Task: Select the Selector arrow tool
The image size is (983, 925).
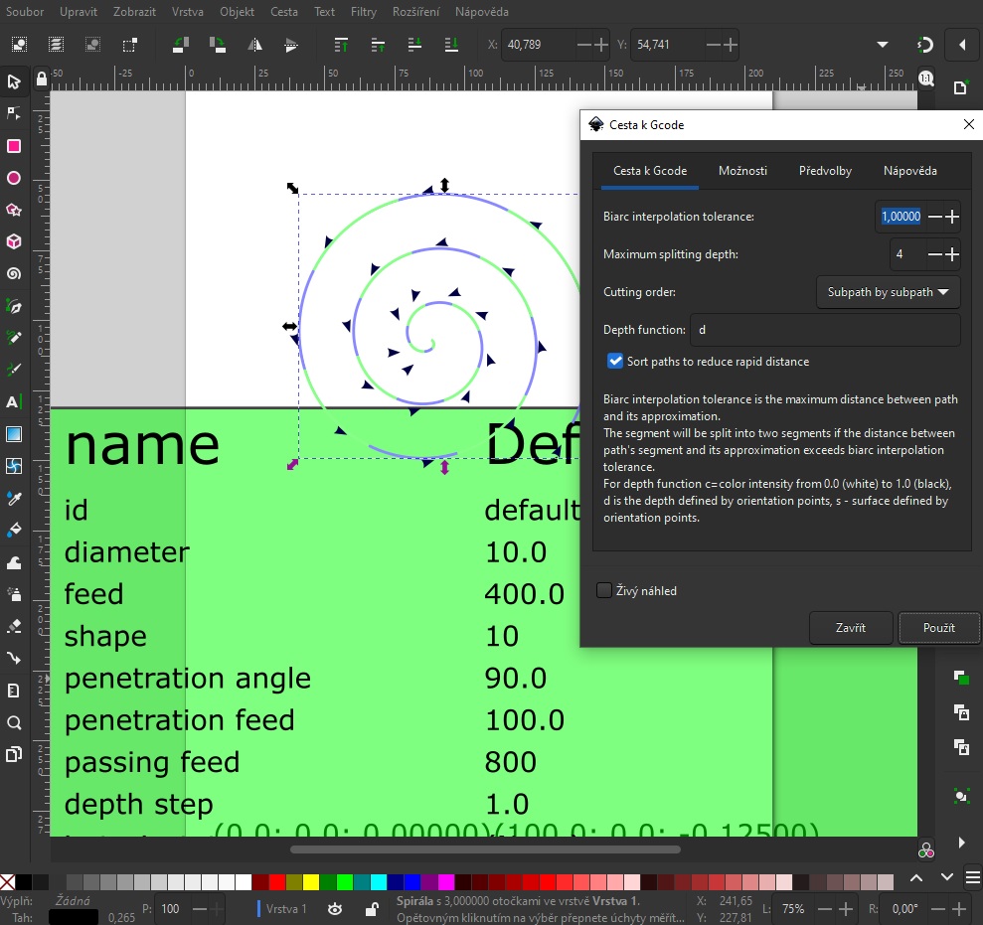Action: pos(14,82)
